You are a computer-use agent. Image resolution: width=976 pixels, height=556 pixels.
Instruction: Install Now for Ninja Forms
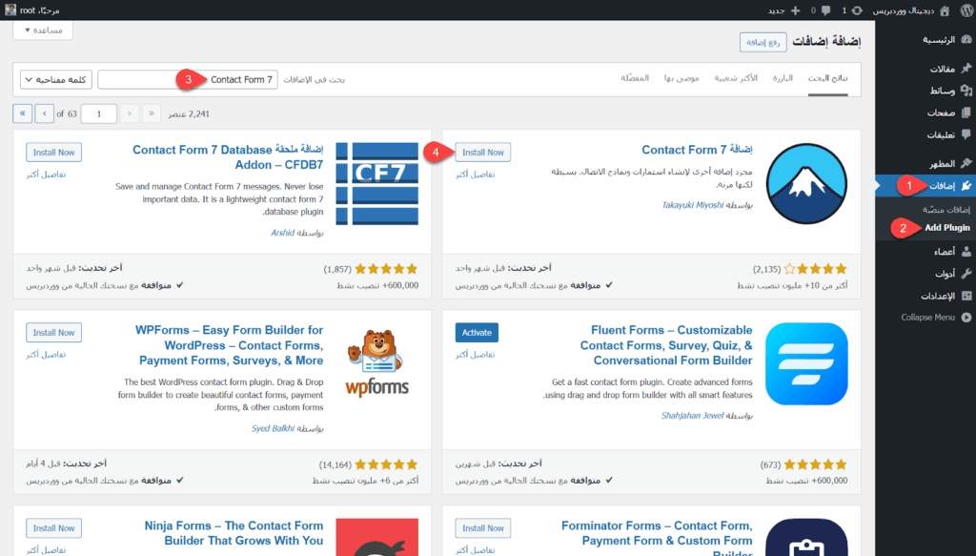click(53, 528)
